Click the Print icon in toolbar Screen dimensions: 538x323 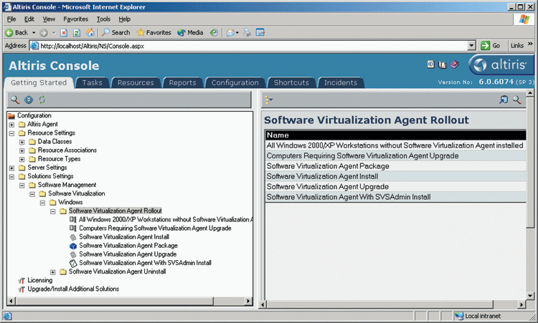[247, 32]
